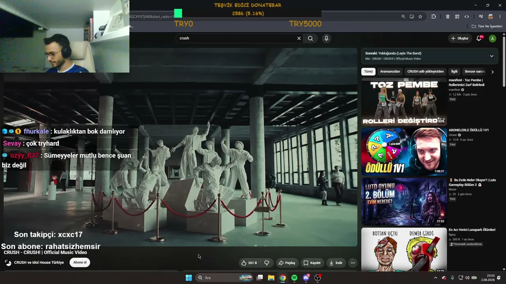Download the video with İndir
The height and width of the screenshot is (284, 506).
click(336, 263)
